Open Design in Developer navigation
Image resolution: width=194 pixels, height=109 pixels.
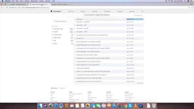click(83, 12)
